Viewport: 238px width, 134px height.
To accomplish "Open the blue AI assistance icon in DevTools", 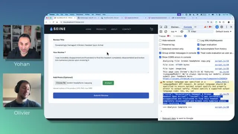I will pyautogui.click(x=217, y=27).
